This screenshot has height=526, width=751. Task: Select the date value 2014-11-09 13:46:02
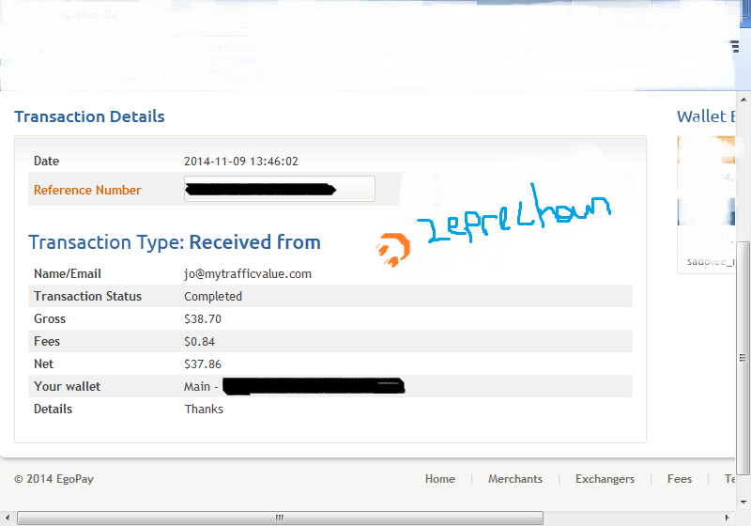(241, 161)
